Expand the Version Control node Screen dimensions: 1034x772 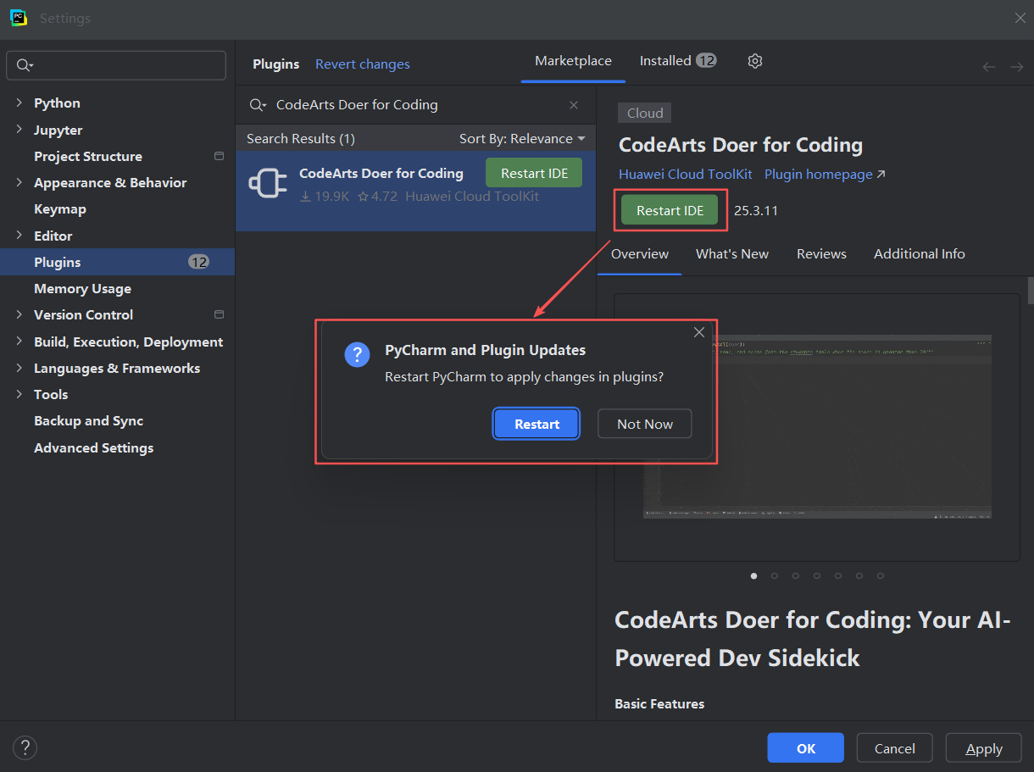[19, 314]
